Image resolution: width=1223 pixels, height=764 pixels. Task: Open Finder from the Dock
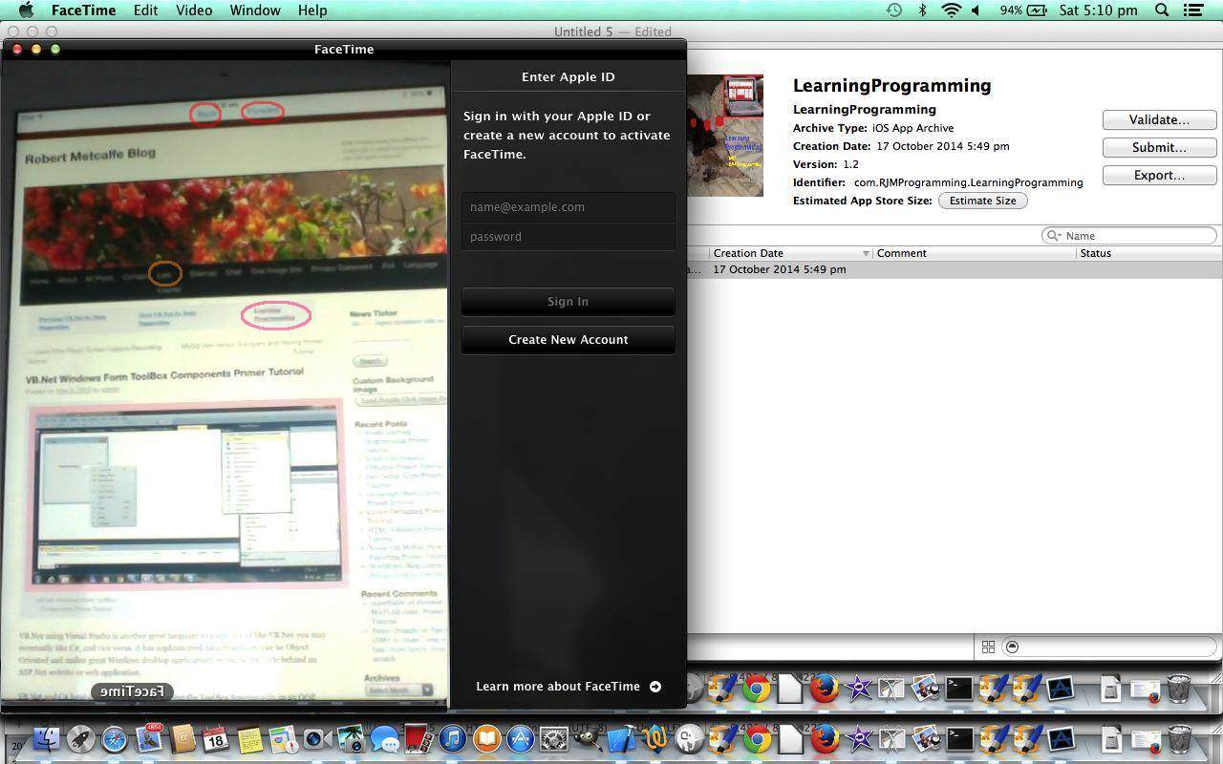pos(46,739)
